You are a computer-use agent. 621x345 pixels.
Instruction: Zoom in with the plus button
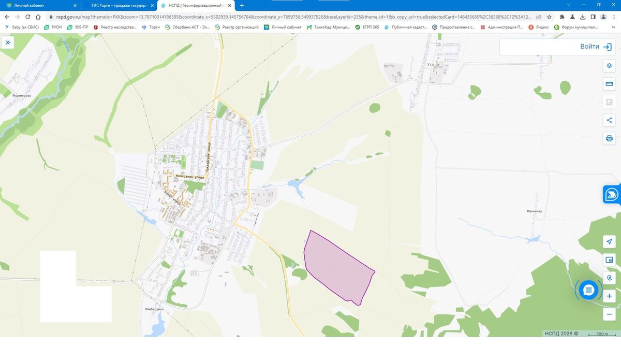click(x=609, y=296)
